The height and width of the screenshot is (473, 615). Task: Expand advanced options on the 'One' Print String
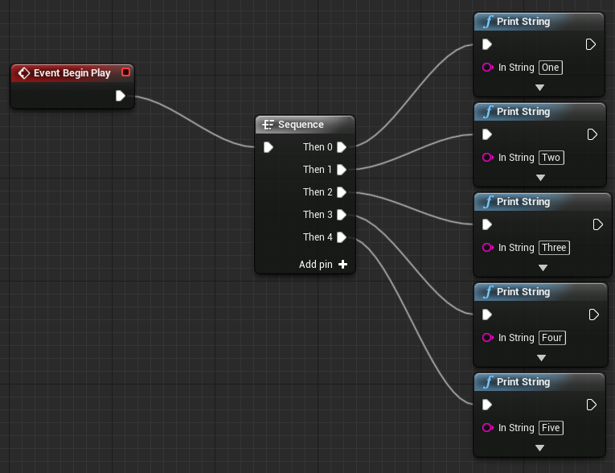pyautogui.click(x=539, y=88)
